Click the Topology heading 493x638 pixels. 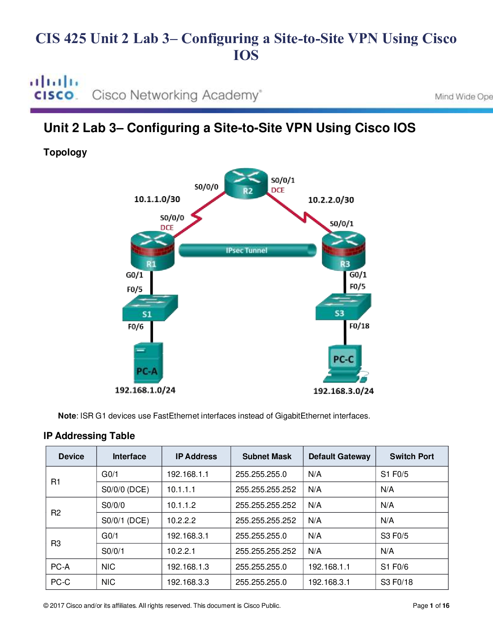click(65, 152)
